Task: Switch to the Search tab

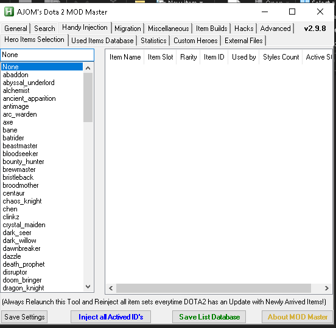Action: [x=44, y=29]
